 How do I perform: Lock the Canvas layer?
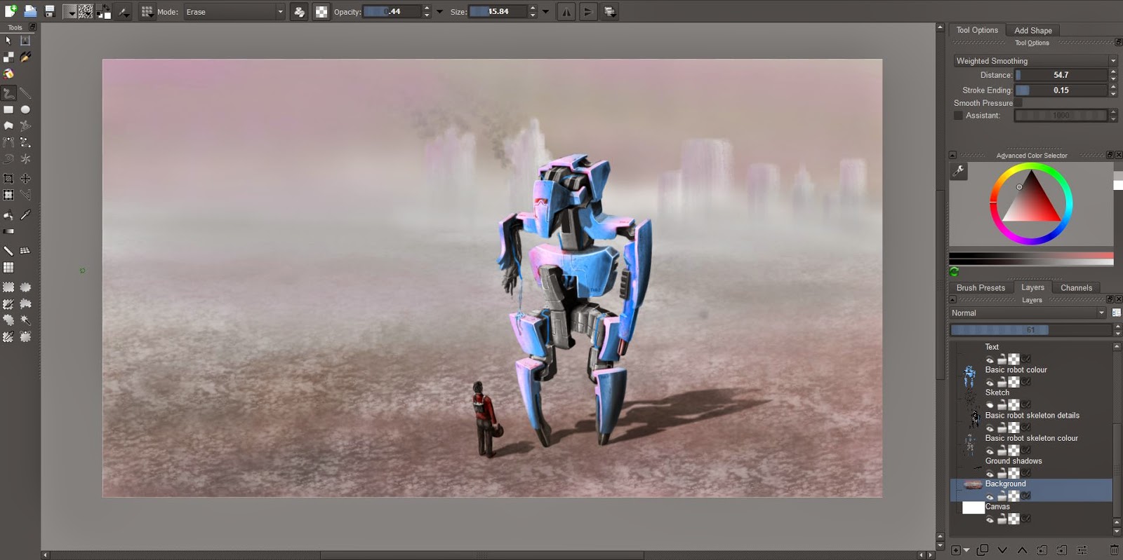click(1002, 519)
